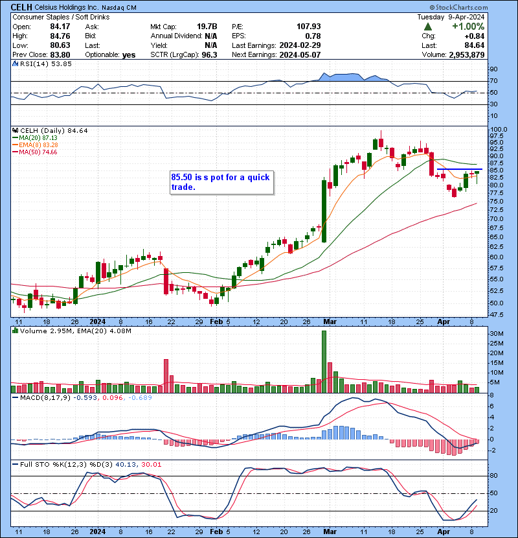Click the 30M volume scale label
The width and height of the screenshot is (518, 538).
click(497, 334)
